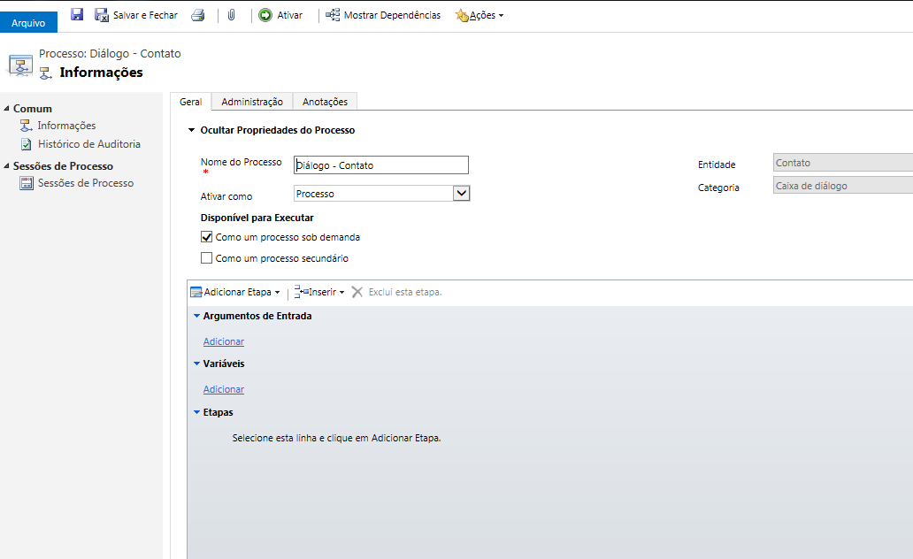Select Histórico de Auditoria in sidebar
The image size is (913, 559).
(x=88, y=144)
